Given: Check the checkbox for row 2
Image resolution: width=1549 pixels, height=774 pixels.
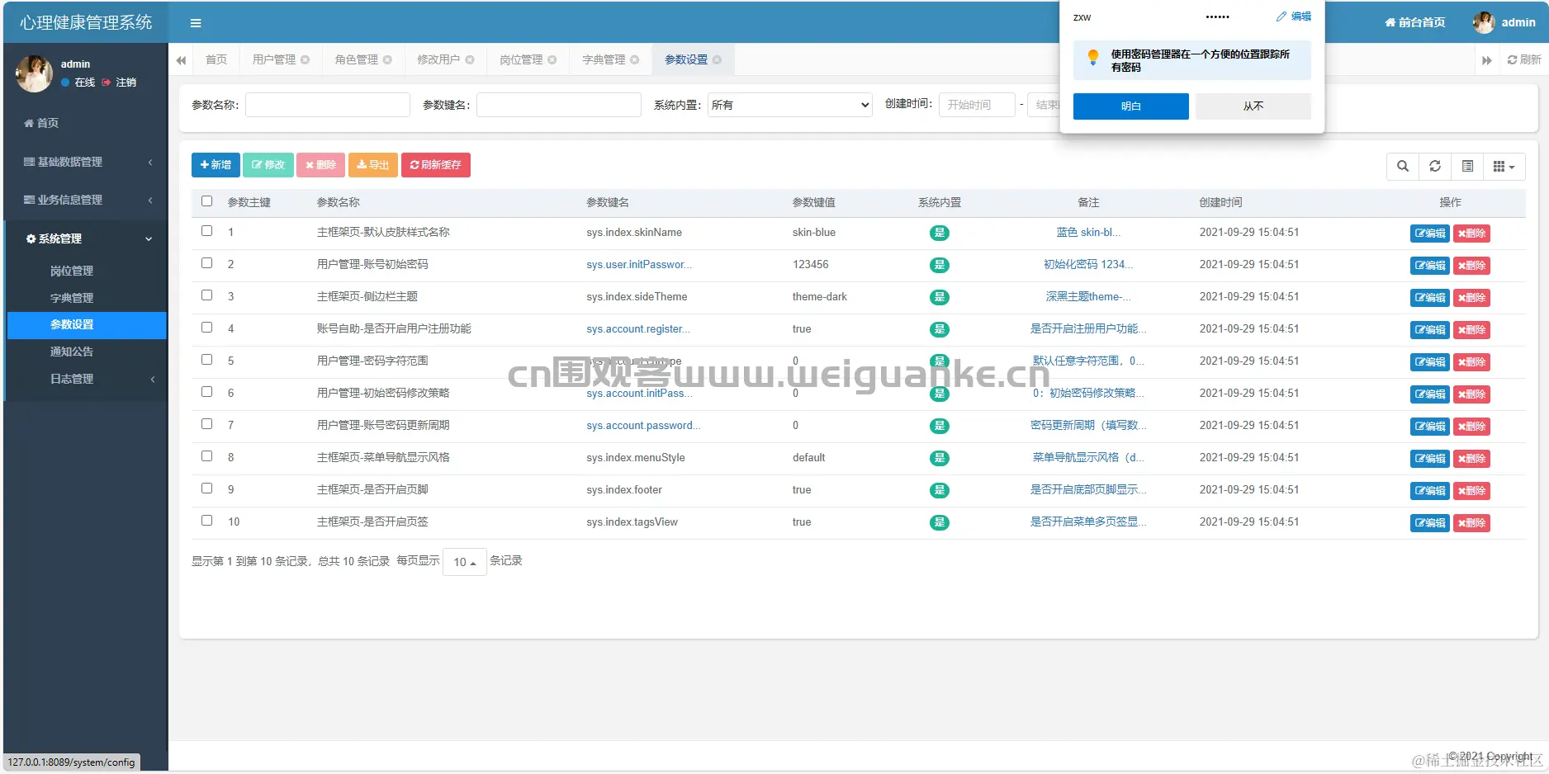Looking at the screenshot, I should pyautogui.click(x=207, y=263).
